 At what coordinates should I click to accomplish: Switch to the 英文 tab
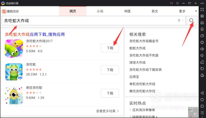155,11
